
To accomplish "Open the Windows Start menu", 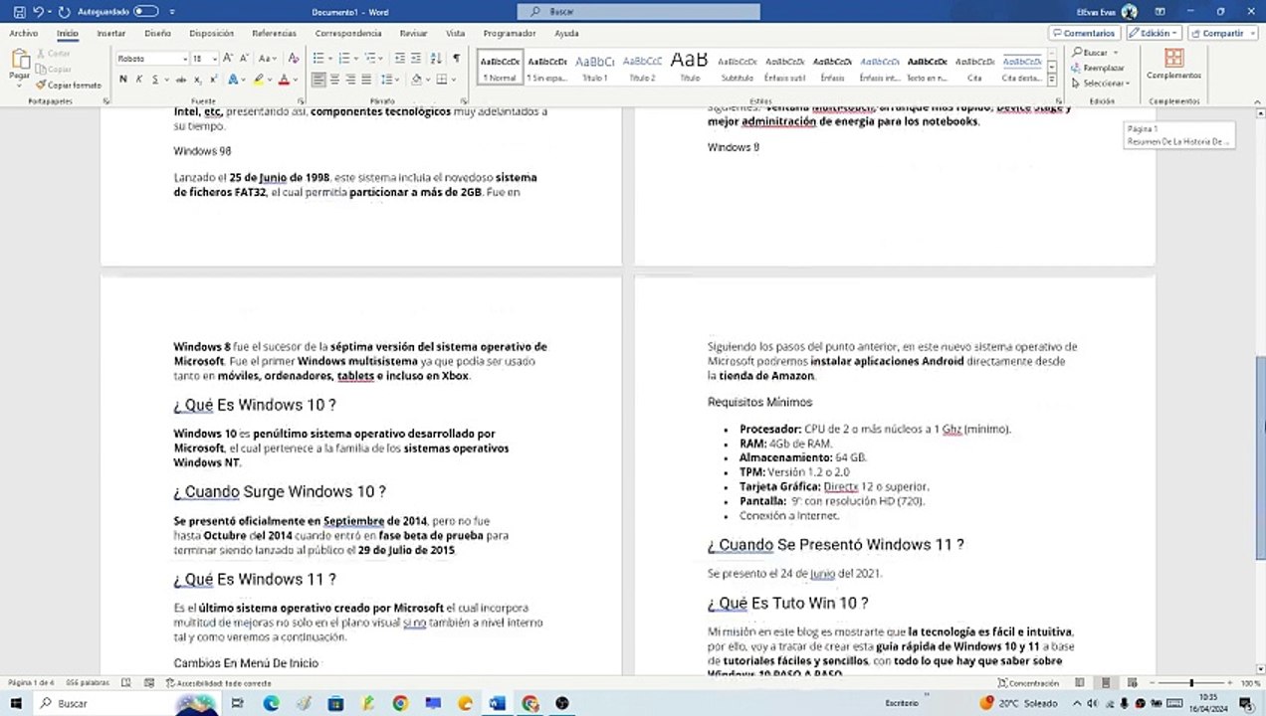I will [17, 703].
